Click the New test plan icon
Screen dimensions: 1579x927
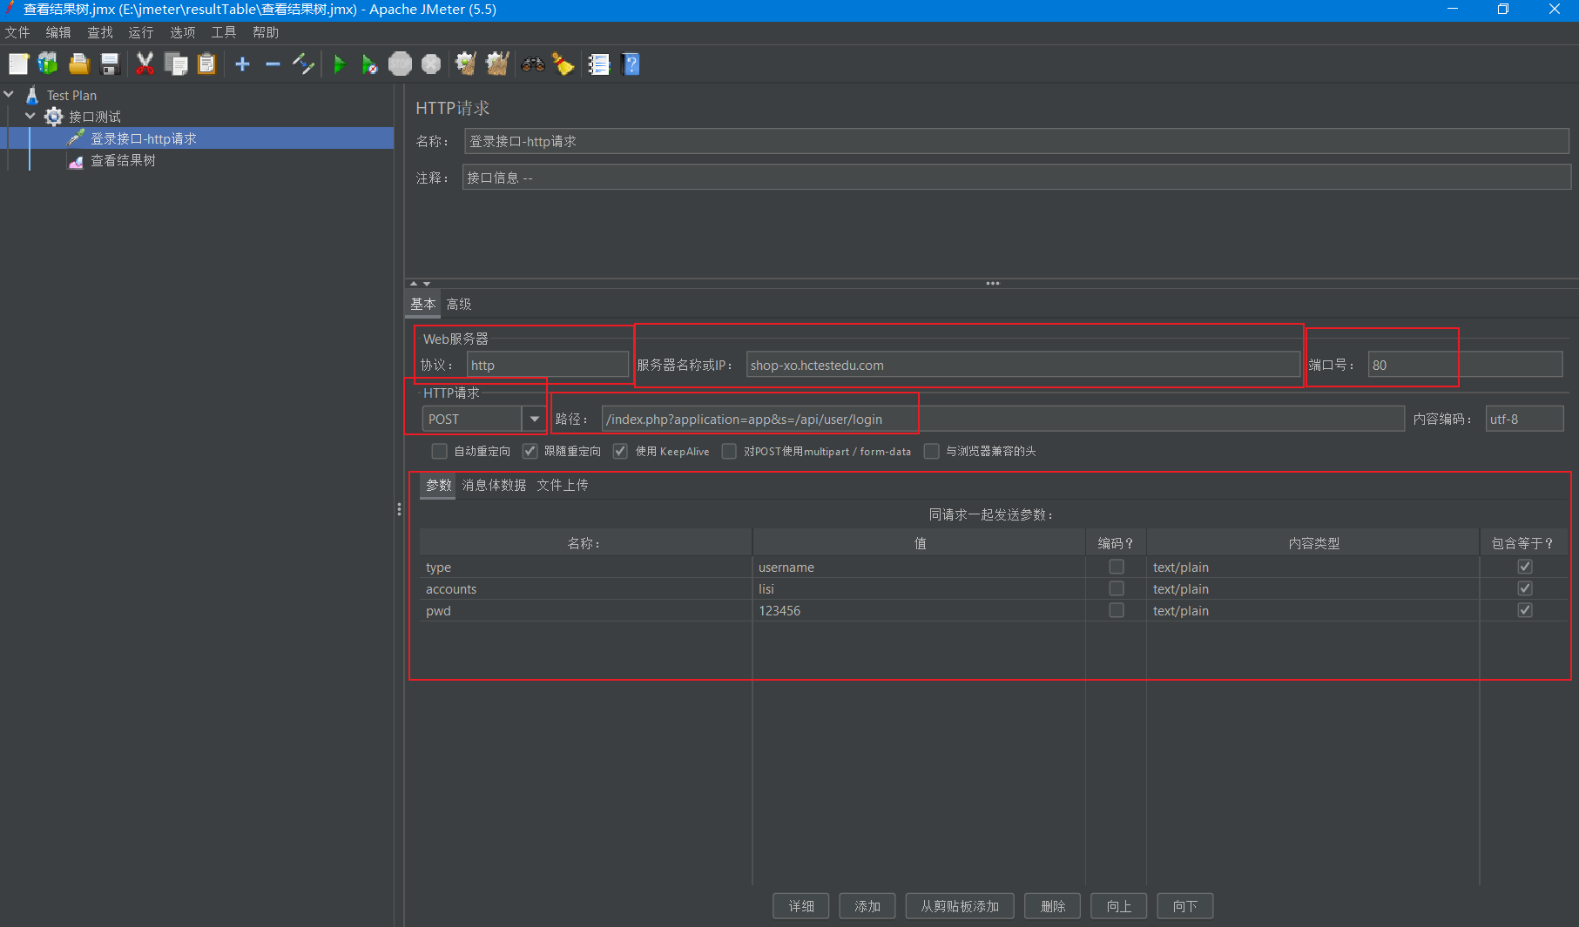18,64
